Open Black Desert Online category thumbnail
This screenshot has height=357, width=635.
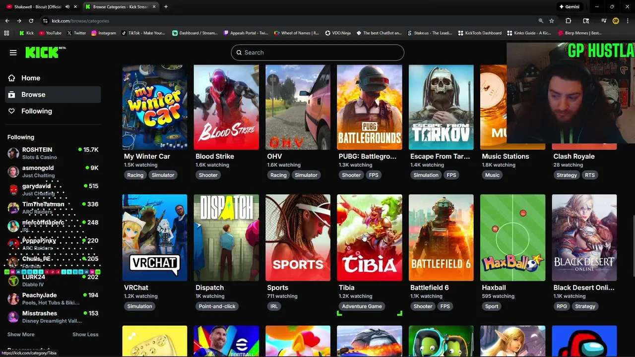584,238
